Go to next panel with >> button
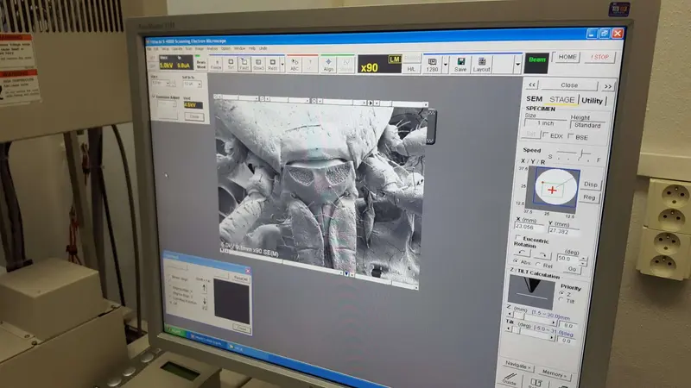This screenshot has width=691, height=388. [x=608, y=86]
